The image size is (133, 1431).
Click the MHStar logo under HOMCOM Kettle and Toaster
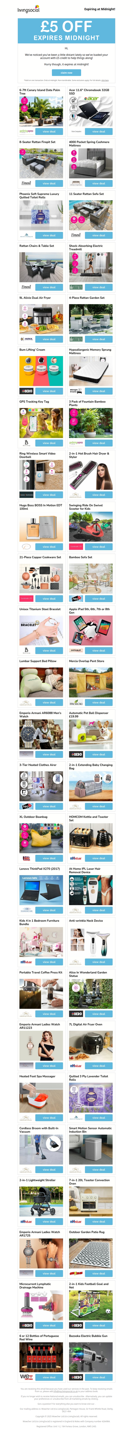tap(75, 858)
